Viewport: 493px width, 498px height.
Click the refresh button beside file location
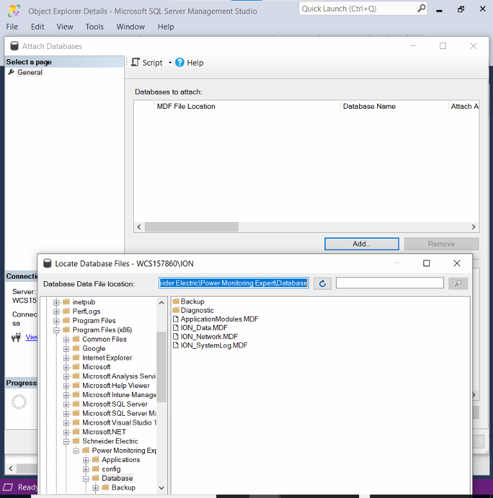tap(322, 283)
